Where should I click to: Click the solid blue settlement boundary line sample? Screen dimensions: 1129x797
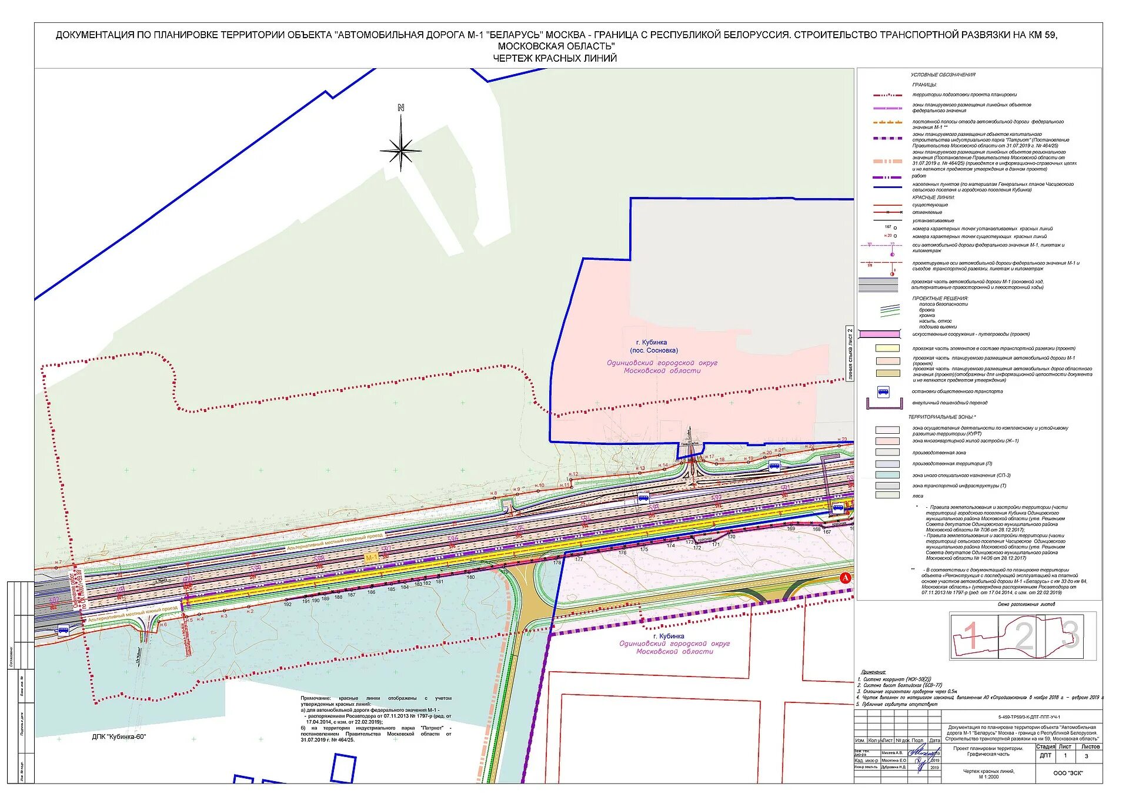point(887,187)
